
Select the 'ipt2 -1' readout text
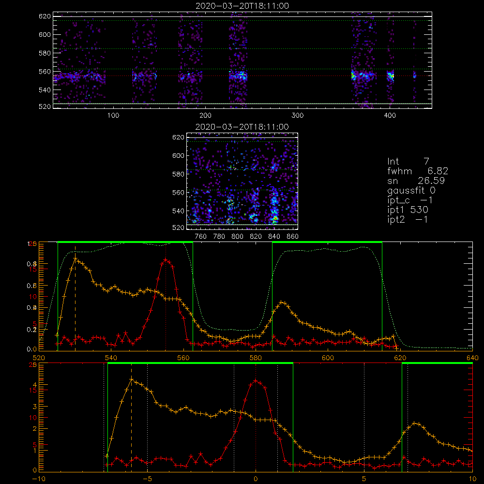tap(408, 219)
